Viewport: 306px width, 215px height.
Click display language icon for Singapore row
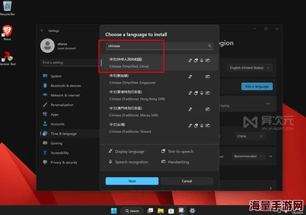(190, 77)
